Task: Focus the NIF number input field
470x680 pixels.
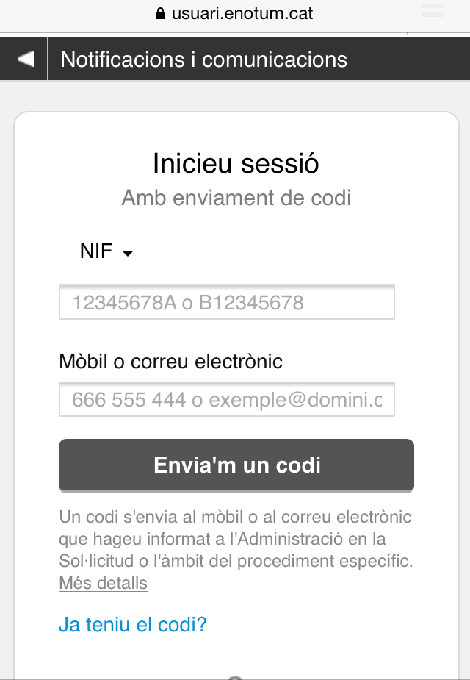Action: 227,303
